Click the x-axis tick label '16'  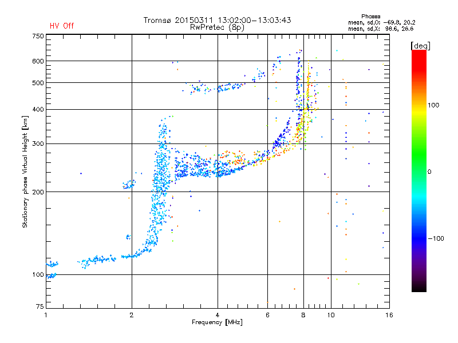point(389,315)
